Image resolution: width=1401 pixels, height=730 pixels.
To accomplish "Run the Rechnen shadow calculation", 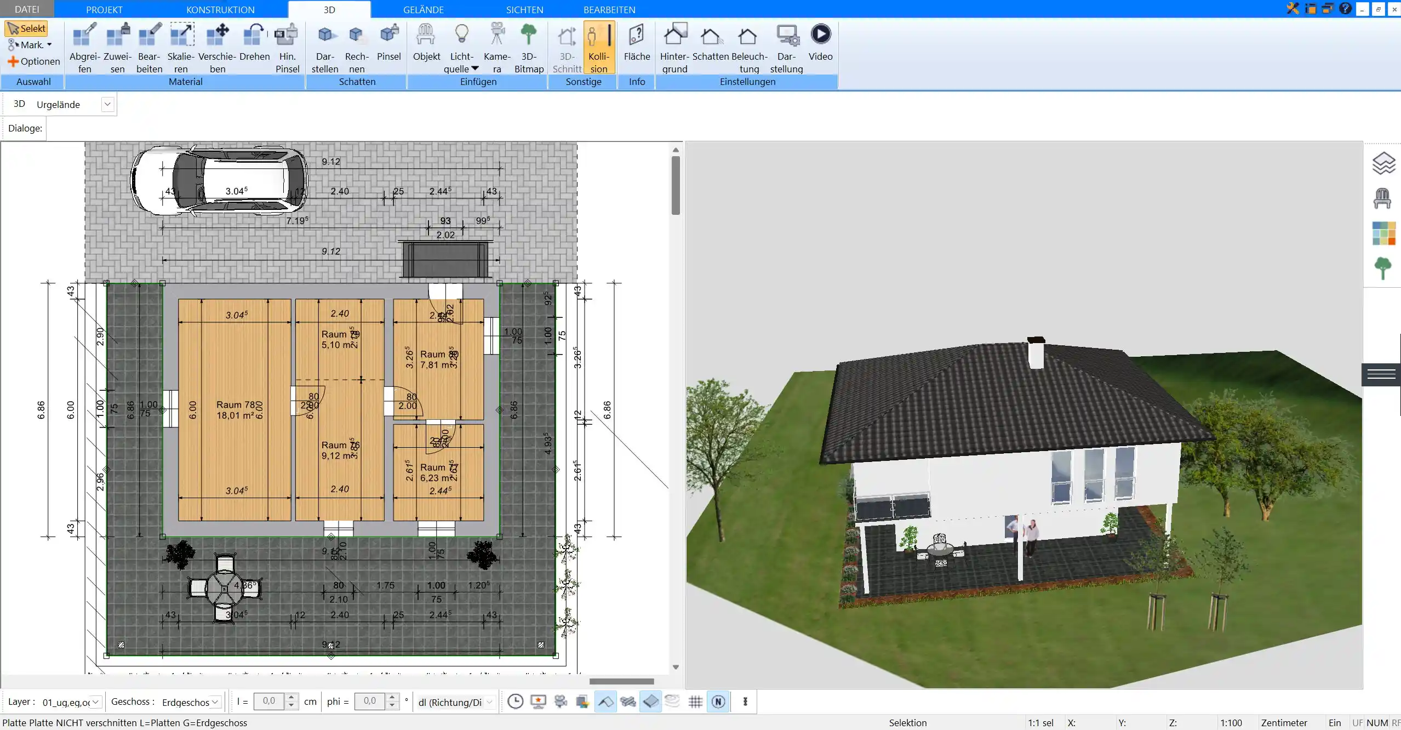I will (x=357, y=48).
